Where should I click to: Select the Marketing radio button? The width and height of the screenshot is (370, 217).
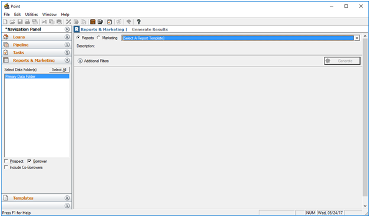(x=98, y=38)
